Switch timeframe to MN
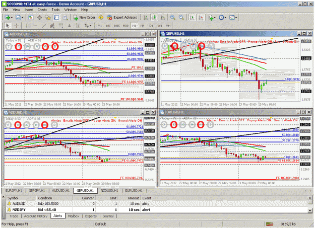 168,26
